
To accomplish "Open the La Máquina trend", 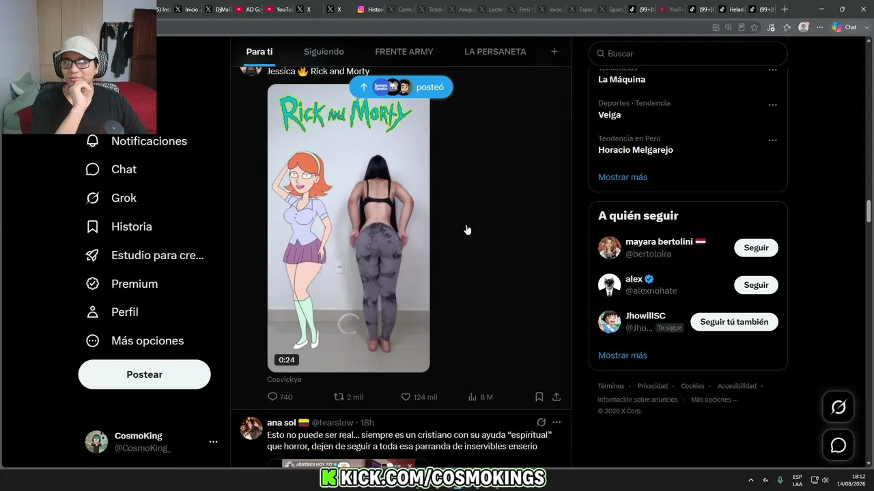I will [x=622, y=79].
